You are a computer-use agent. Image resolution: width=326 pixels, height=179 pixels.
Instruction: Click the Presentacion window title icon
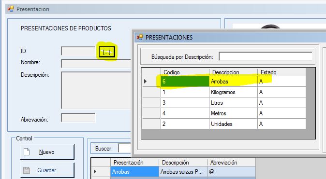click(x=10, y=9)
